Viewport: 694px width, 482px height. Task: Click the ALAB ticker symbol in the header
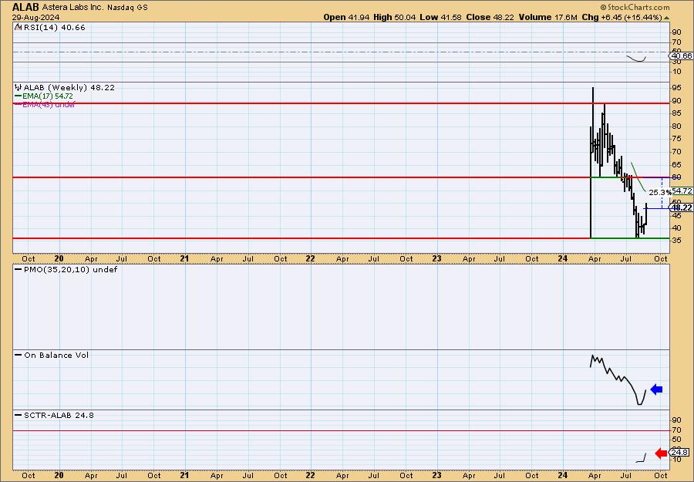pyautogui.click(x=25, y=7)
